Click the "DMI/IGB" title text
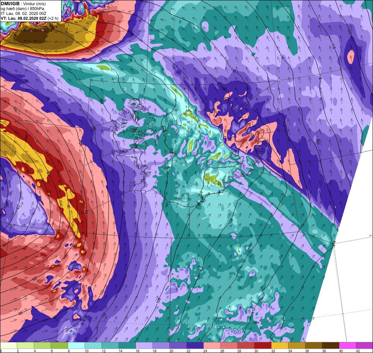The width and height of the screenshot is (373, 353). click(x=10, y=4)
